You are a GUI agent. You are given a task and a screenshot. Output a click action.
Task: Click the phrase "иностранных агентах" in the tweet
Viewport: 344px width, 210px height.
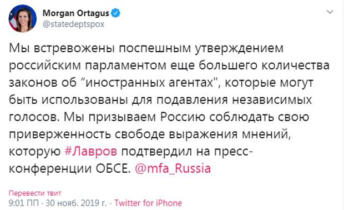coord(151,83)
